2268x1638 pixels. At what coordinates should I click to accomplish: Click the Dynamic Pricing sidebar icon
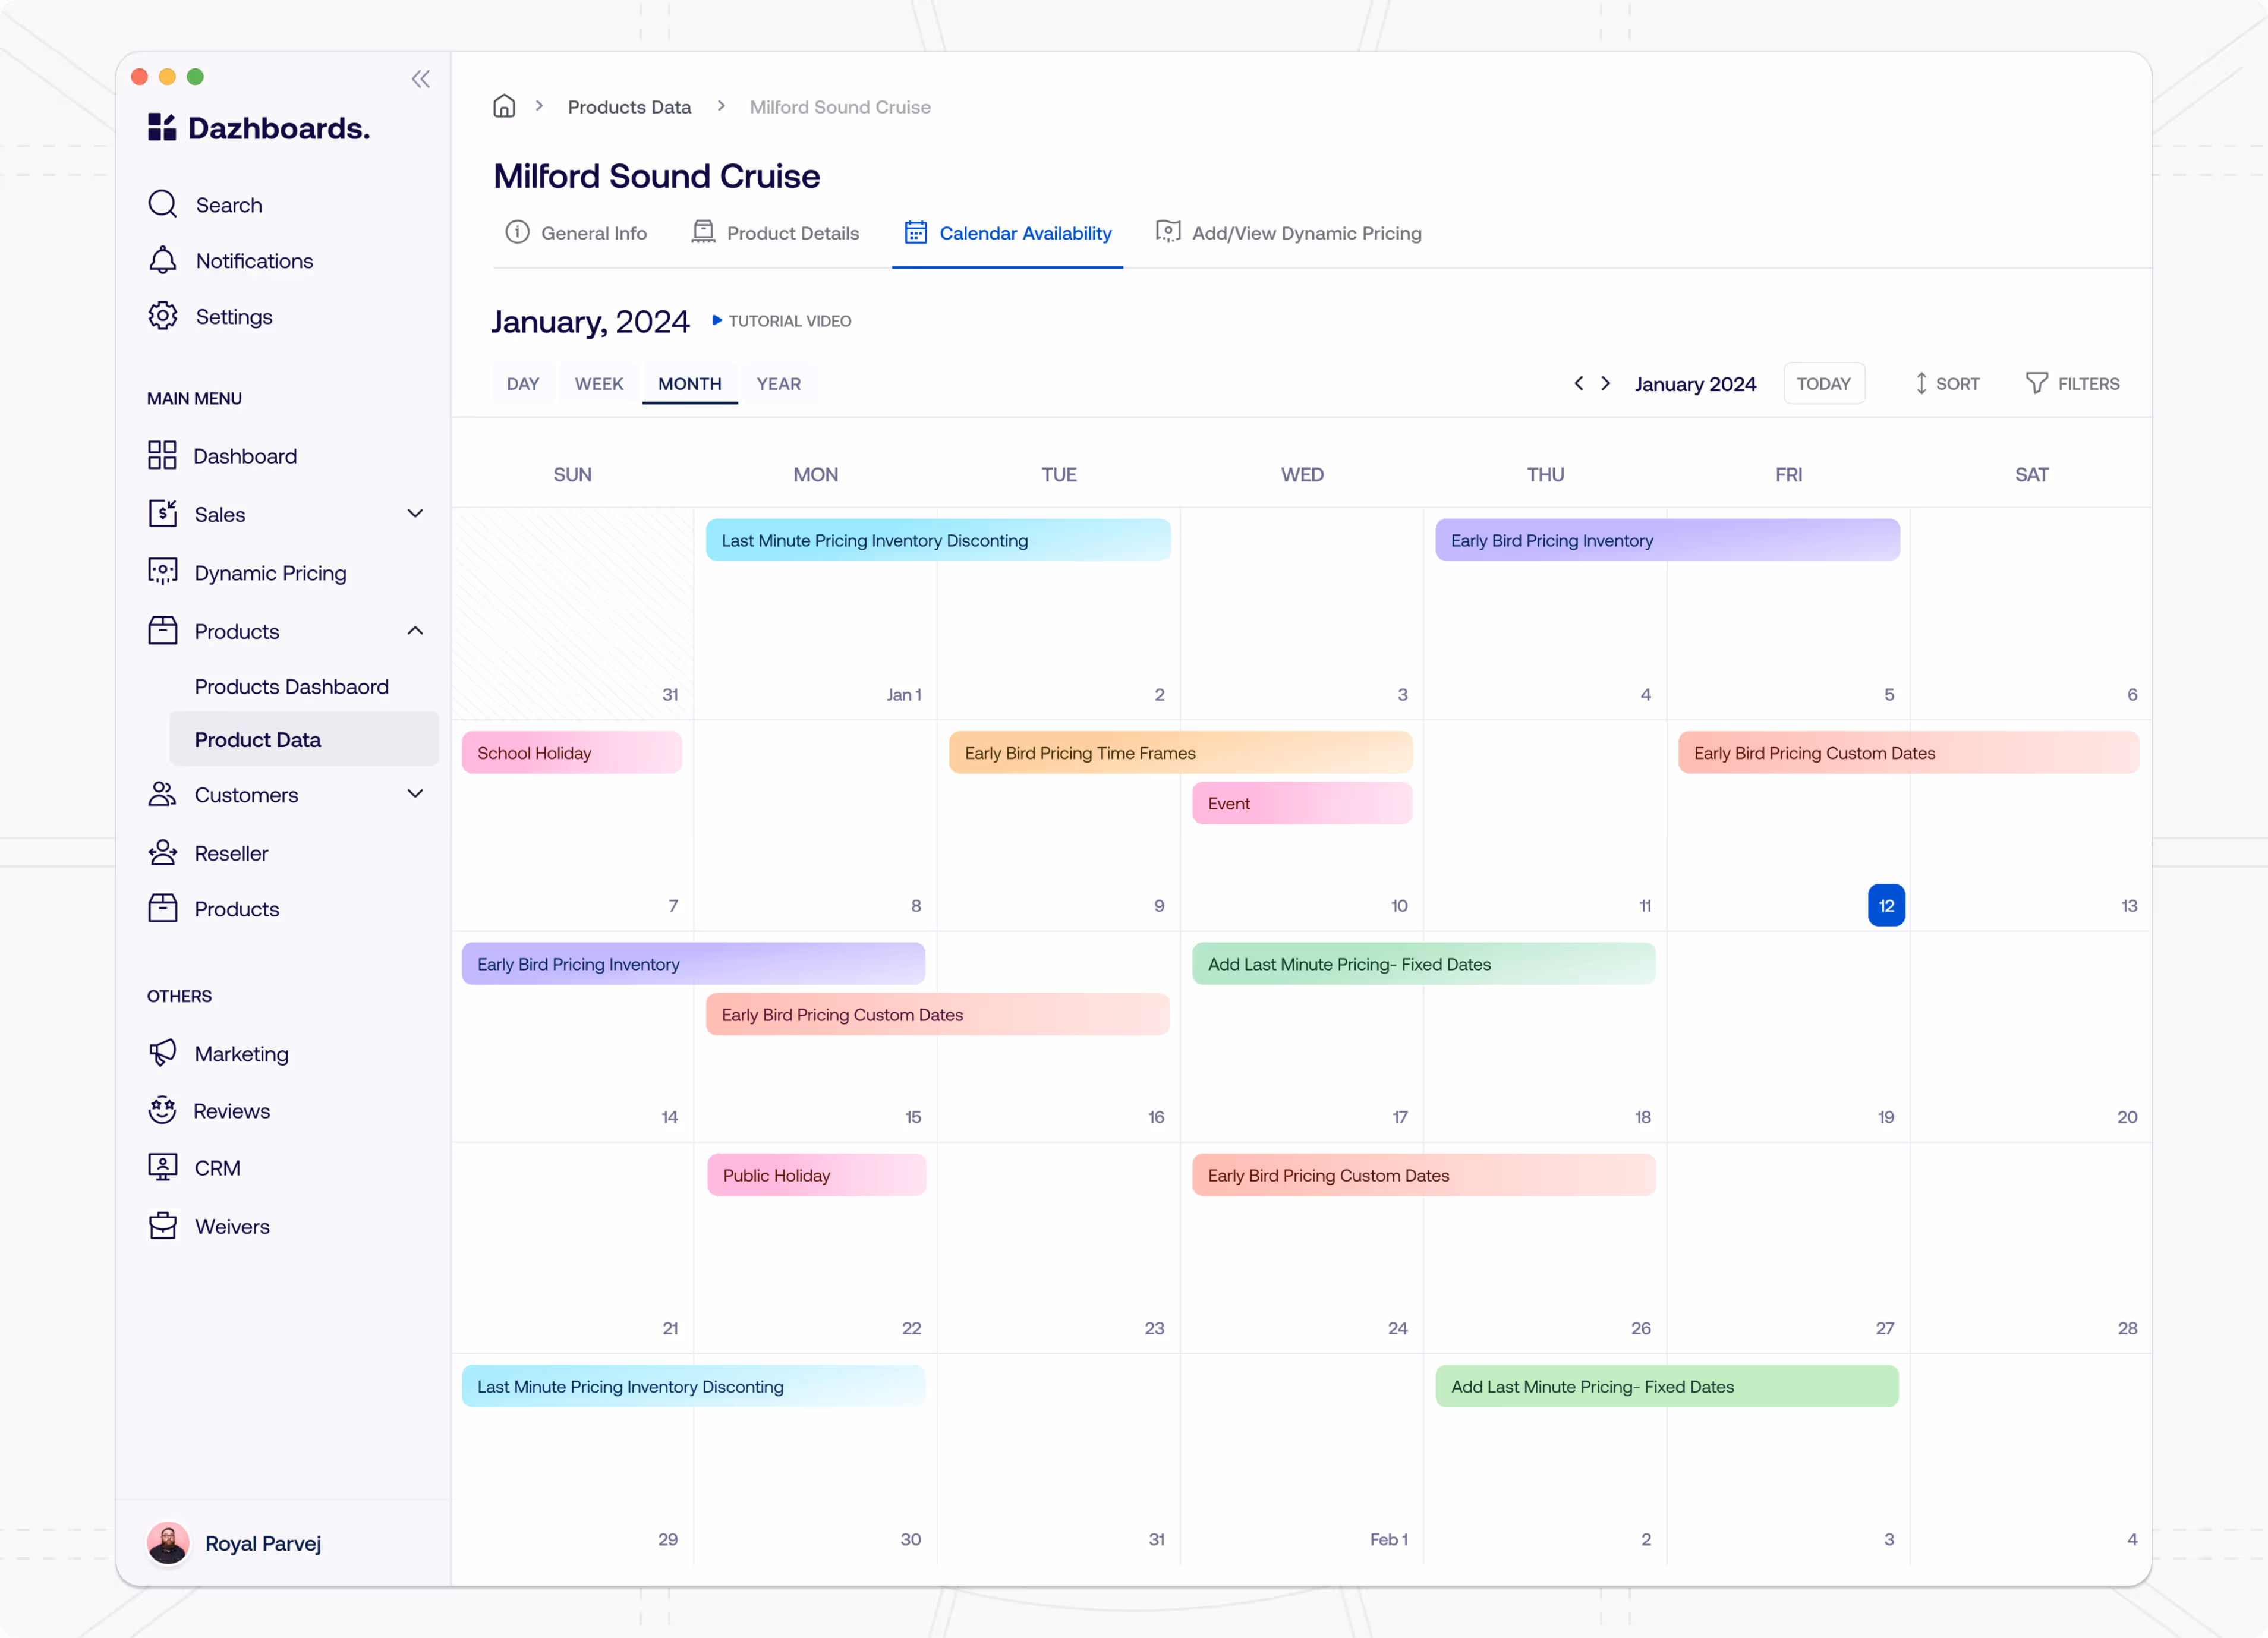tap(163, 572)
